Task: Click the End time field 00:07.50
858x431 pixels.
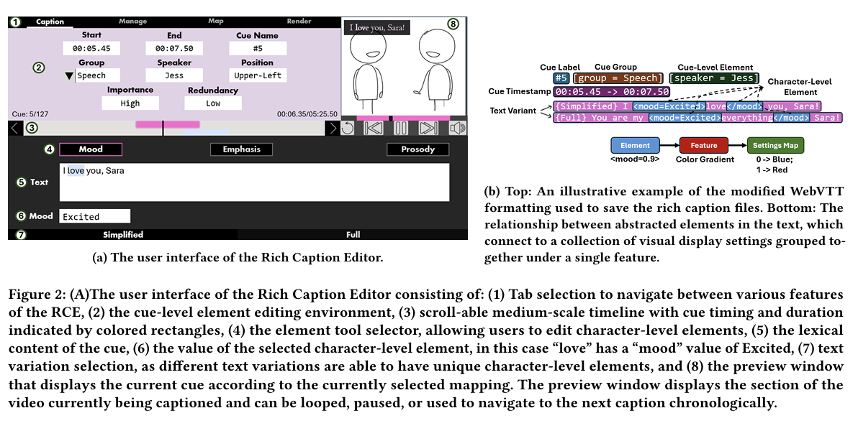Action: coord(174,48)
